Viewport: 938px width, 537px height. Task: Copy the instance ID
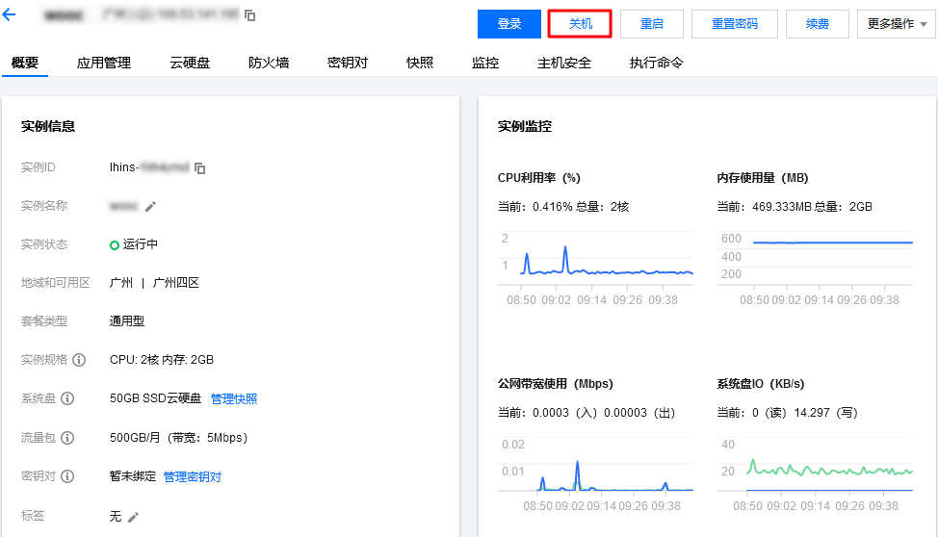pyautogui.click(x=200, y=168)
